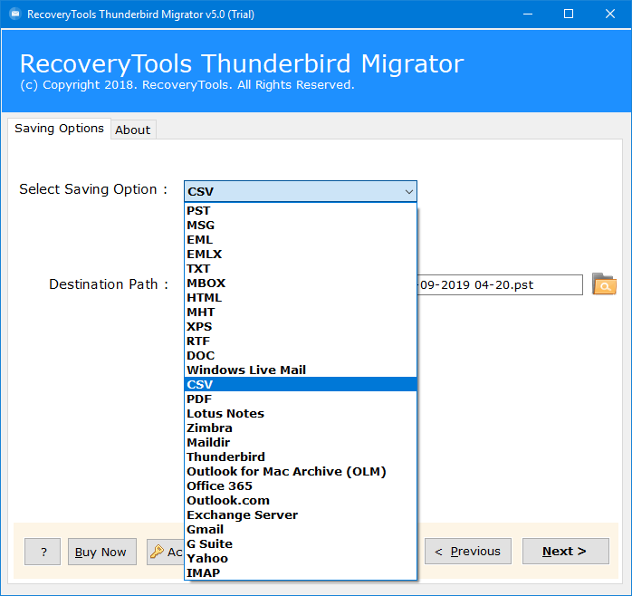Click the highlighted CSV entry

pyautogui.click(x=301, y=384)
